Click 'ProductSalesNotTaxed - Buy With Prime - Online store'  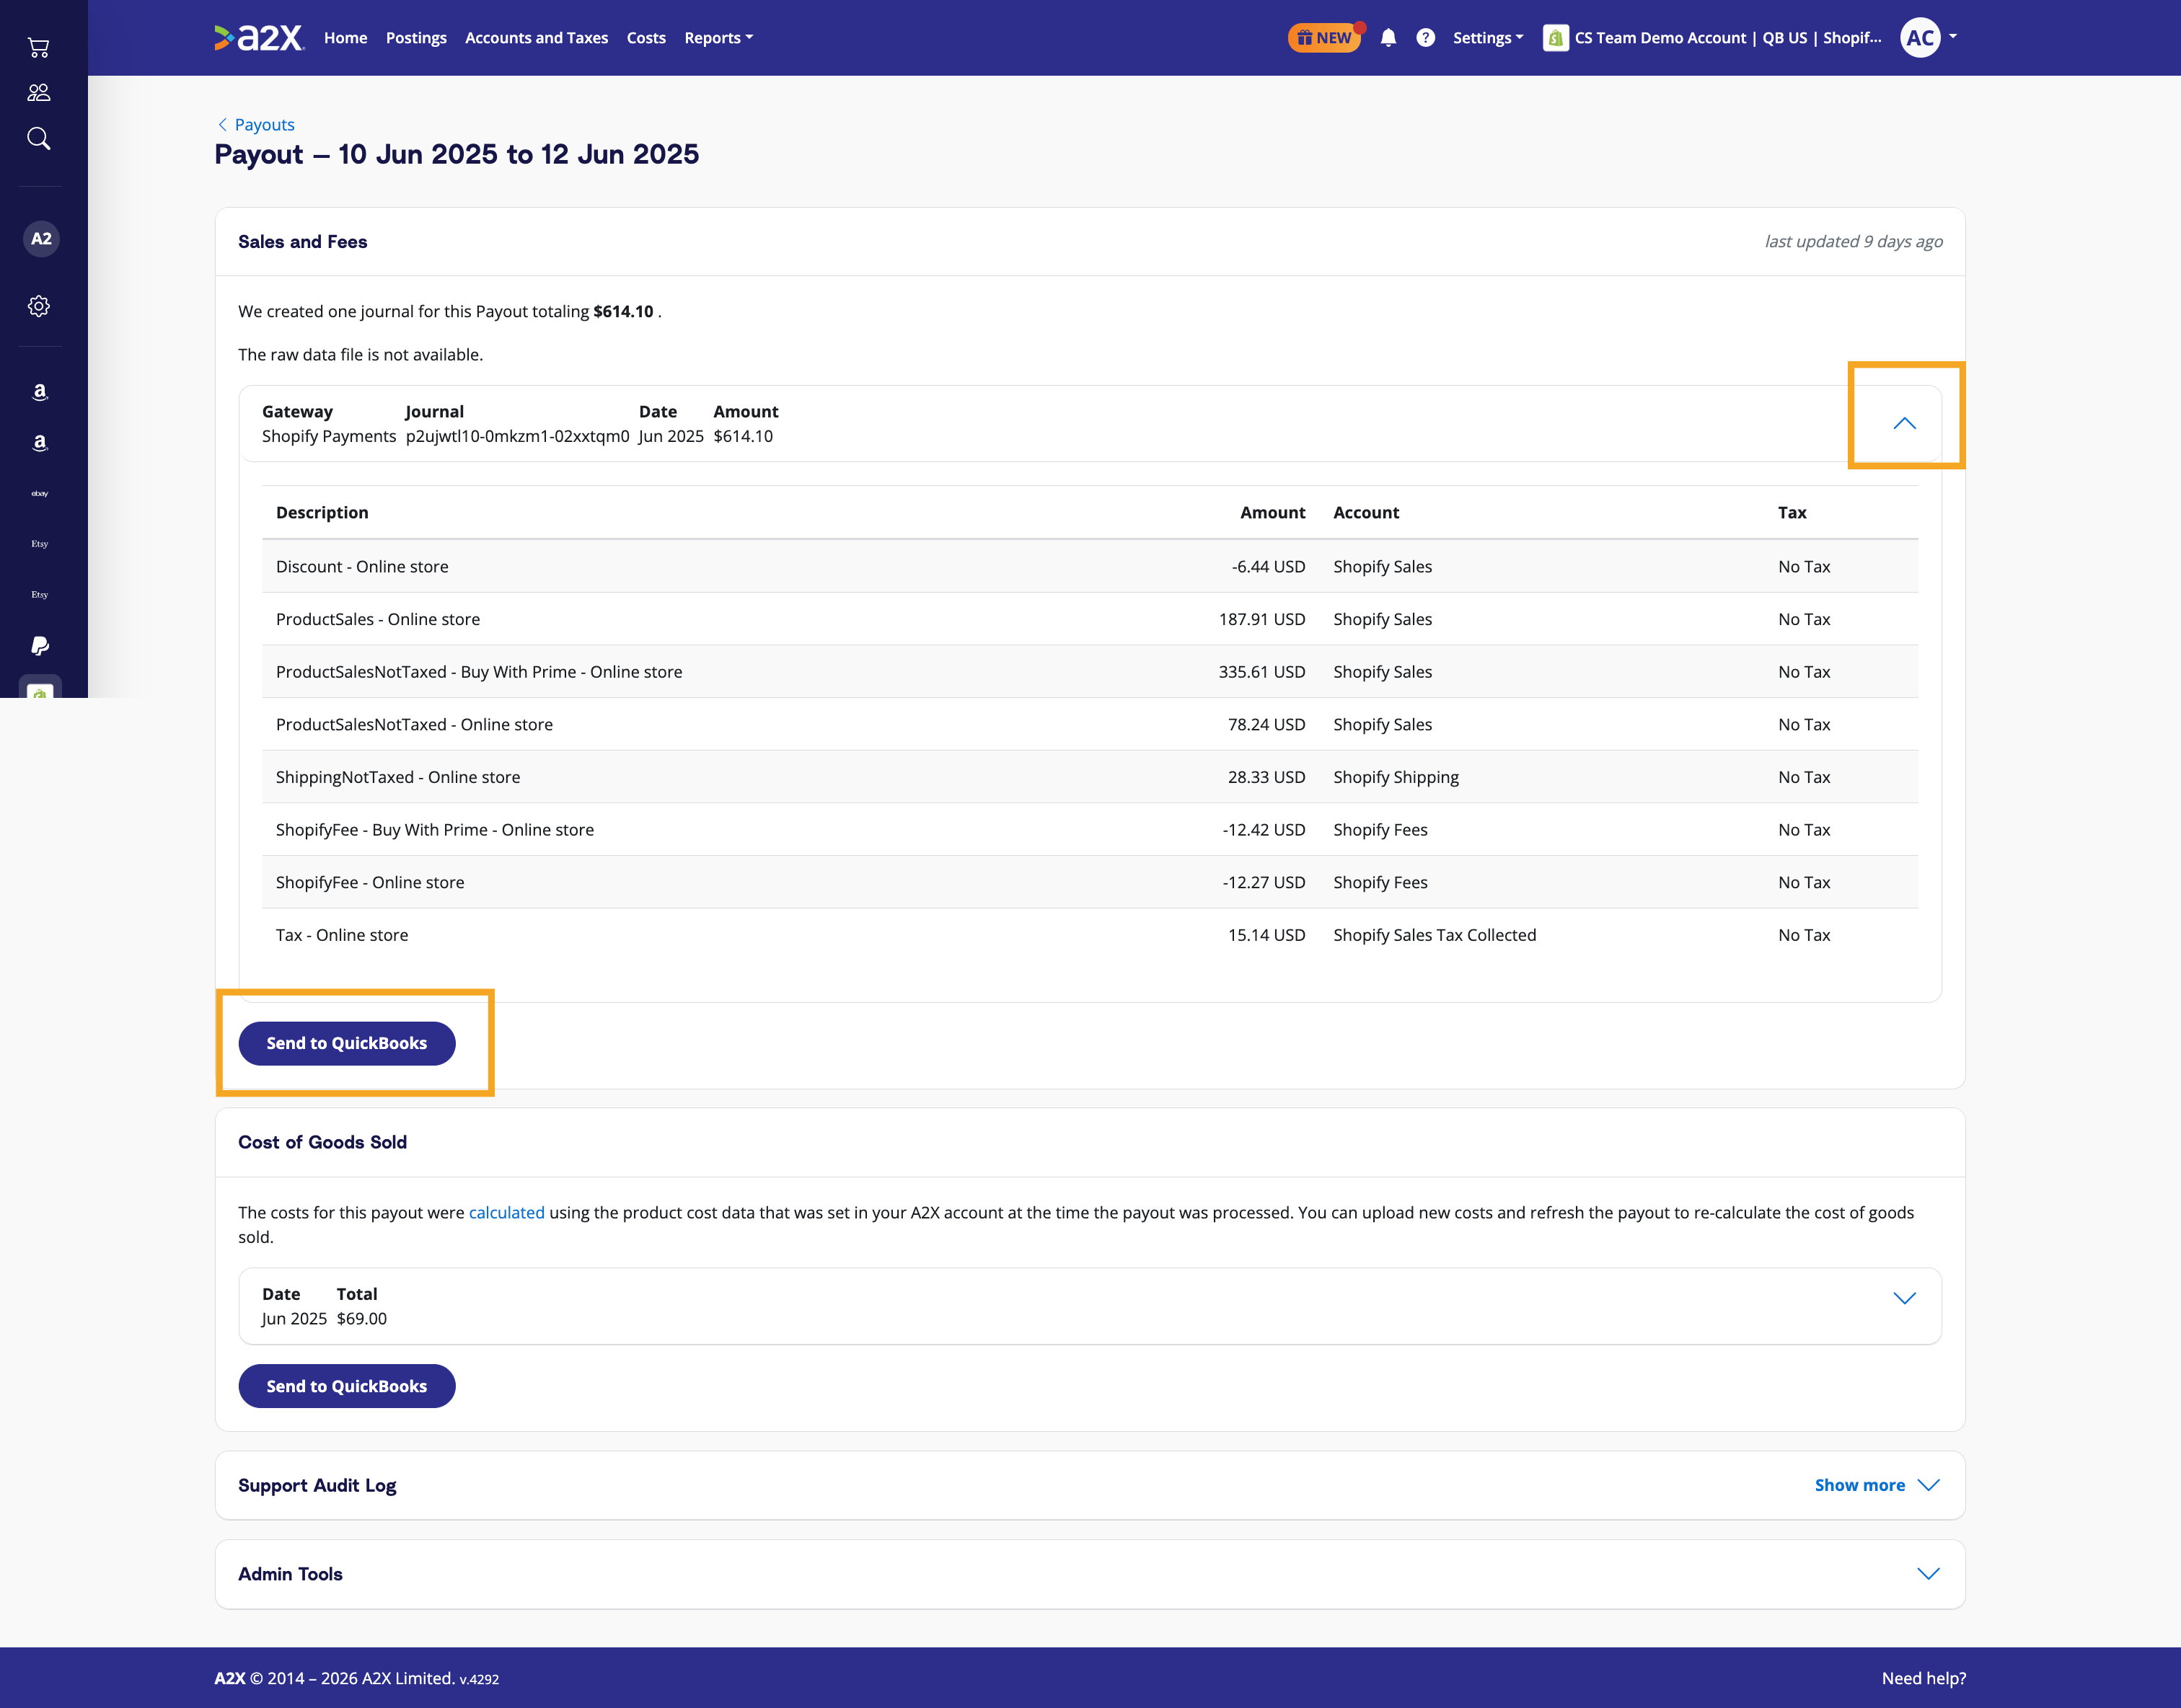tap(479, 672)
